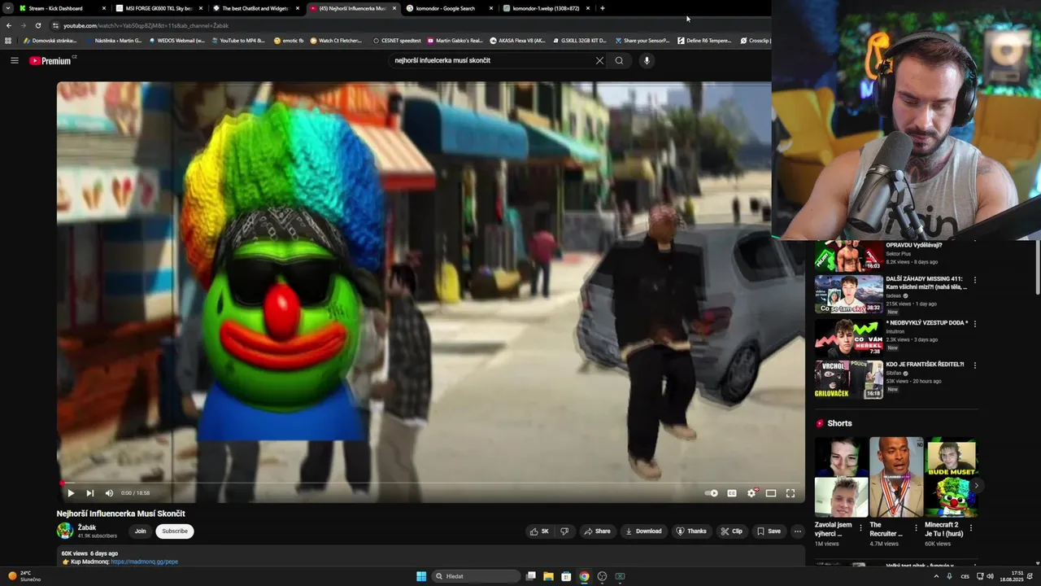Open taskbar clock showing 17:51
Viewport: 1041px width, 586px height.
[1013, 576]
